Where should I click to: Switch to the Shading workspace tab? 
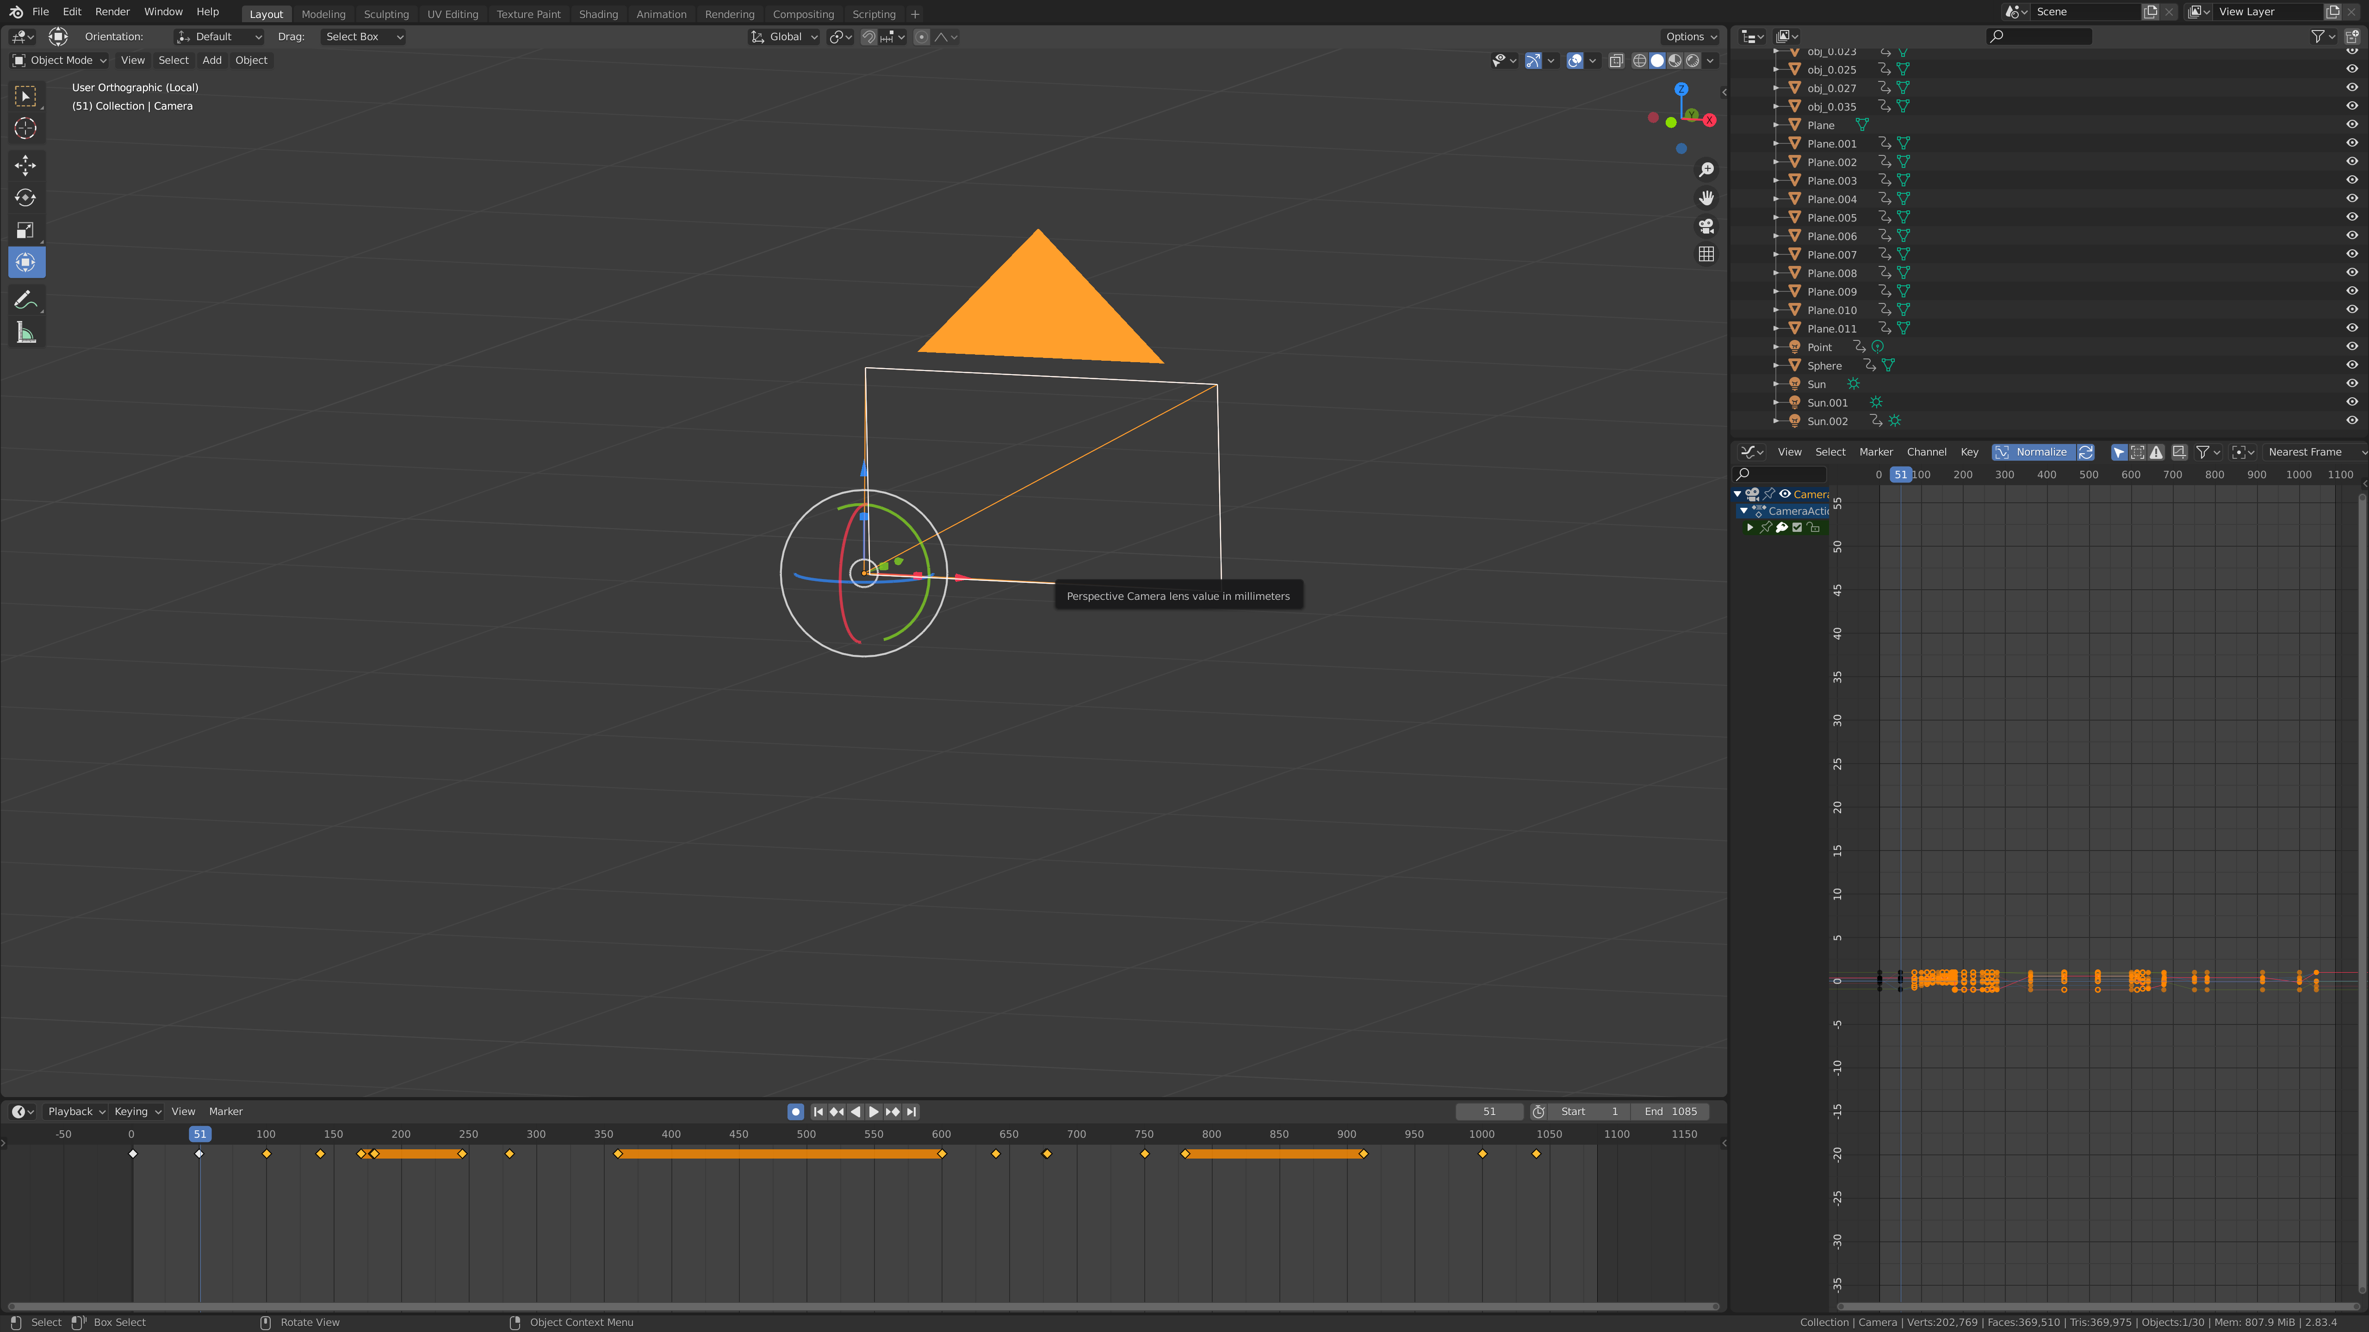pyautogui.click(x=598, y=14)
